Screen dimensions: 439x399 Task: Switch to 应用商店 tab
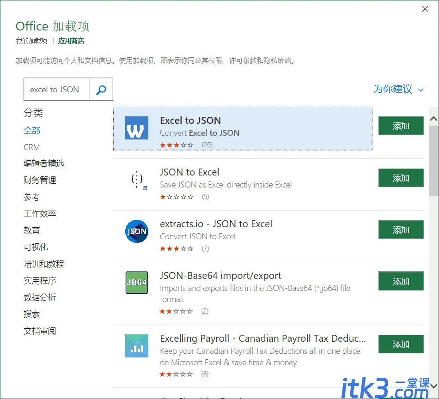(x=71, y=41)
